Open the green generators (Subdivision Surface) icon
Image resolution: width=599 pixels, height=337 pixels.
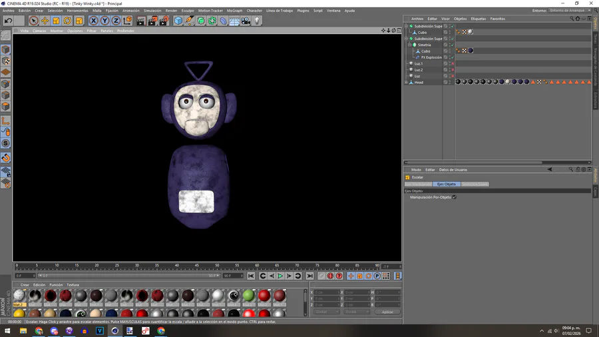point(201,21)
